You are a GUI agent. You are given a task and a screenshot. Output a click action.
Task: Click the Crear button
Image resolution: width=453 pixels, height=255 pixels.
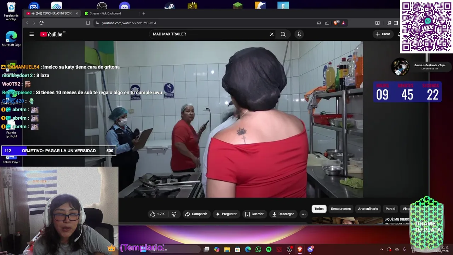click(x=383, y=34)
